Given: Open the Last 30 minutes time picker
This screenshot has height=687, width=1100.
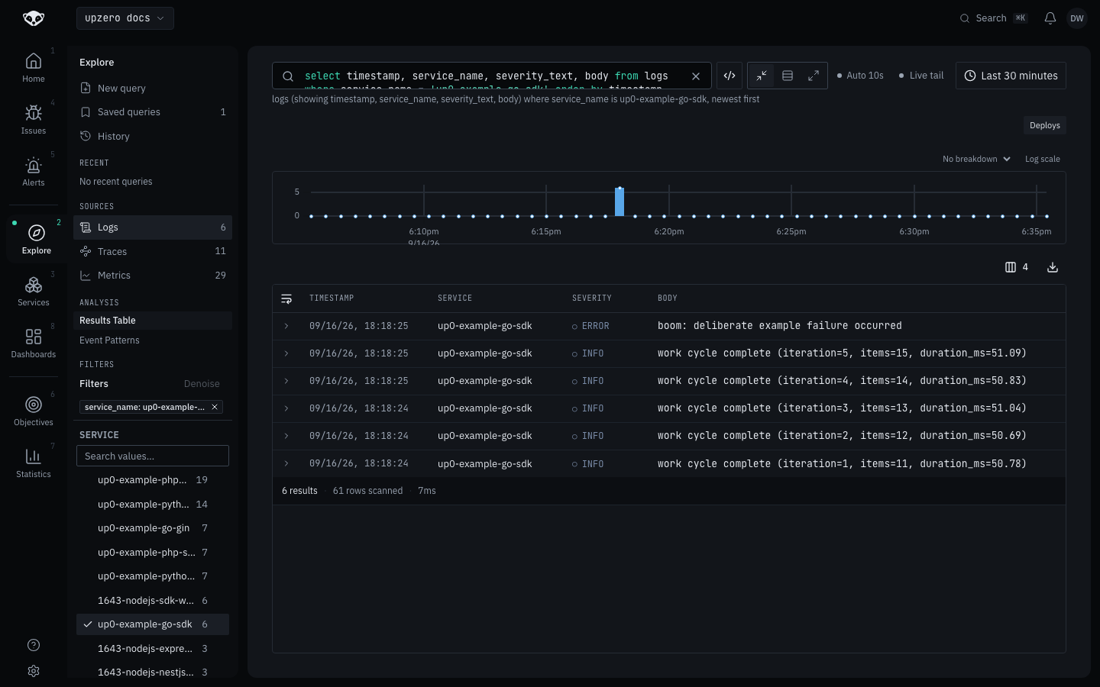Looking at the screenshot, I should [1011, 76].
